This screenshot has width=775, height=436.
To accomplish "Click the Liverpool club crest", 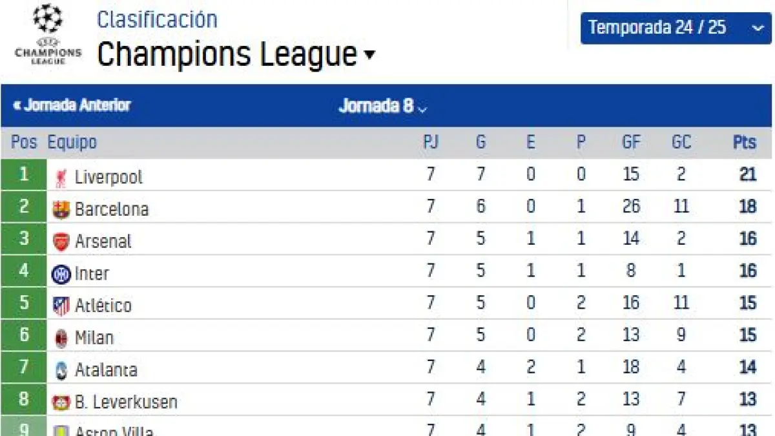I will click(x=61, y=178).
